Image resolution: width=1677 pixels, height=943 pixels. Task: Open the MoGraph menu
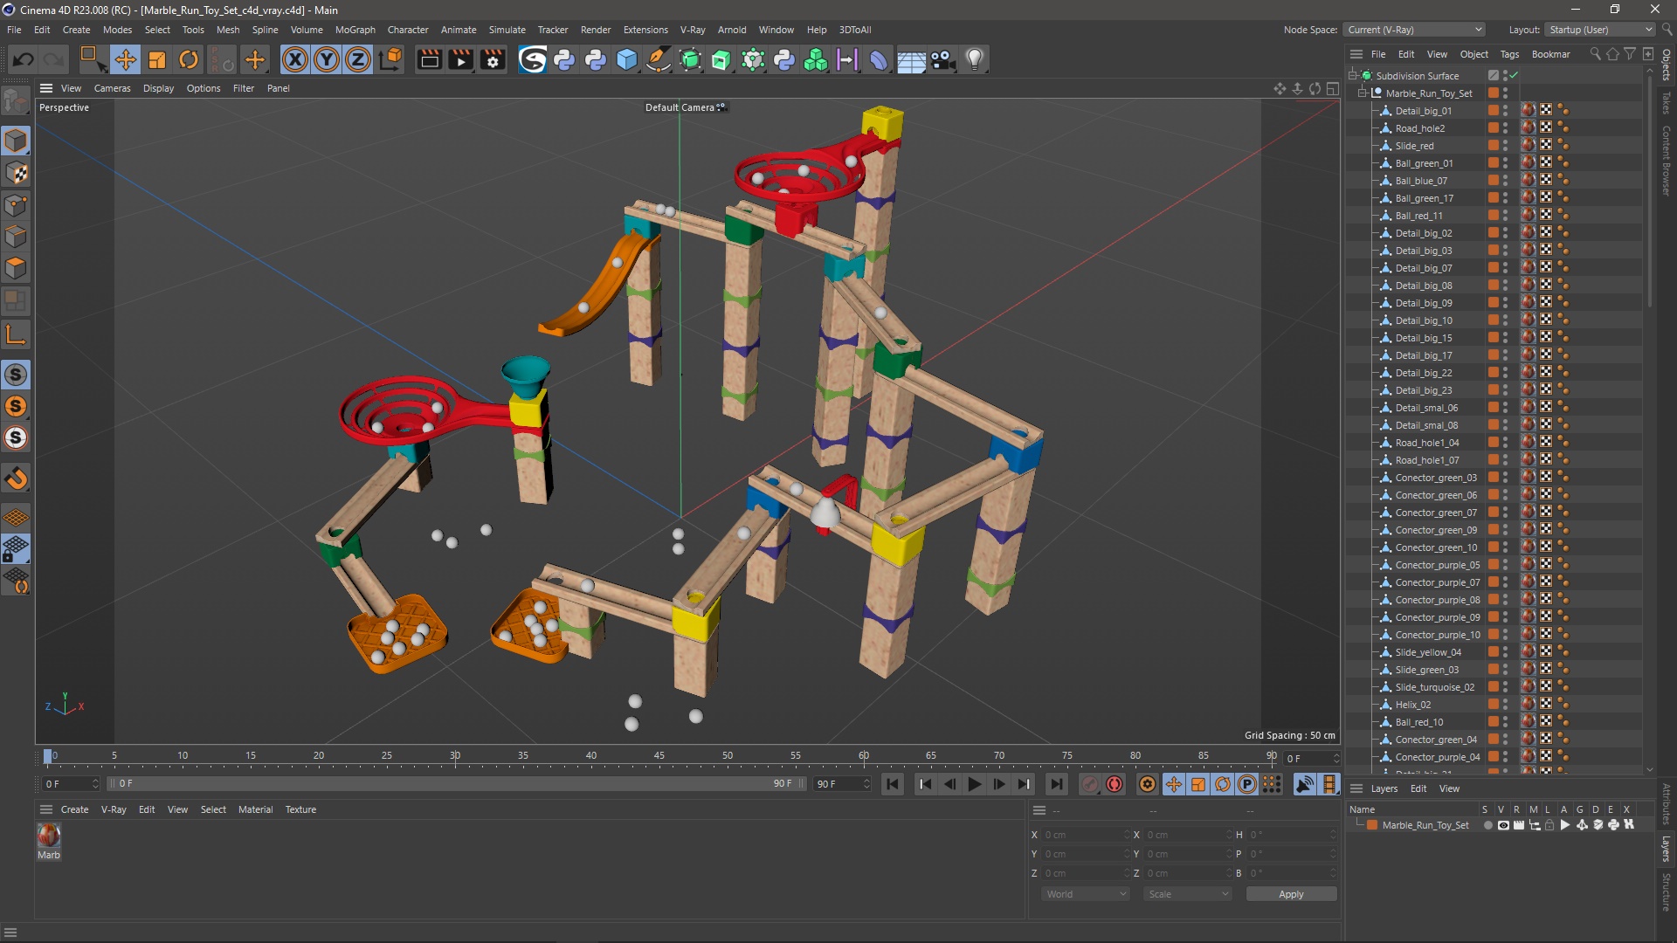tap(355, 30)
